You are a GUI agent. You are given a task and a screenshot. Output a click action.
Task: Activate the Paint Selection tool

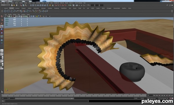tap(2, 23)
